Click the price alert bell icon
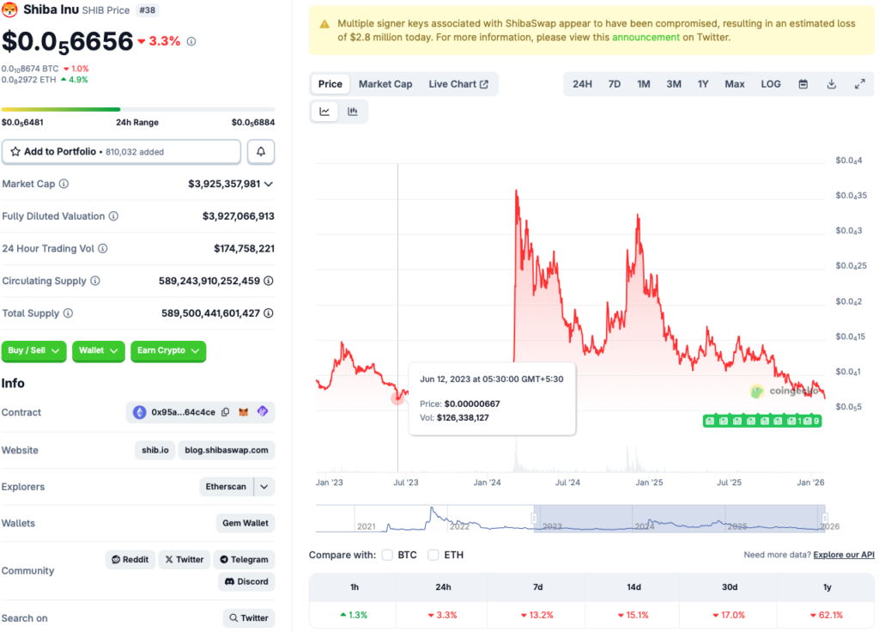This screenshot has height=632, width=879. coord(261,151)
